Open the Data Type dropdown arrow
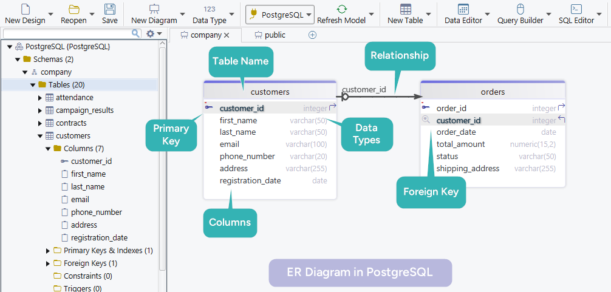The image size is (611, 292). coord(232,15)
